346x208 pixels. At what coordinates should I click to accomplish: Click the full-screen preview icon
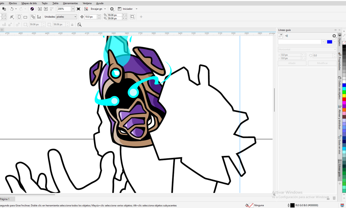pyautogui.click(x=78, y=9)
